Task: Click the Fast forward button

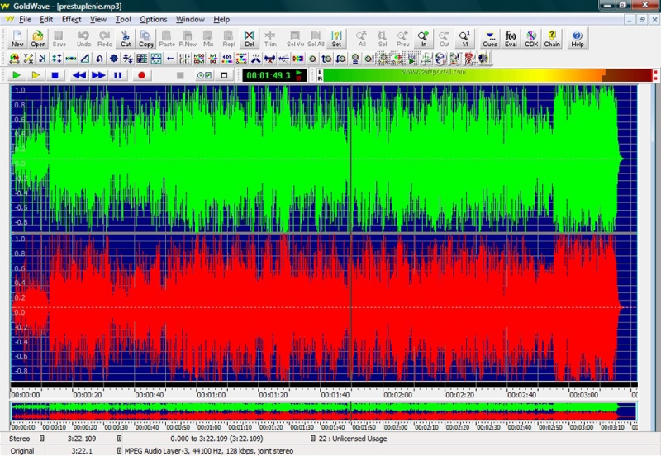Action: click(x=98, y=75)
